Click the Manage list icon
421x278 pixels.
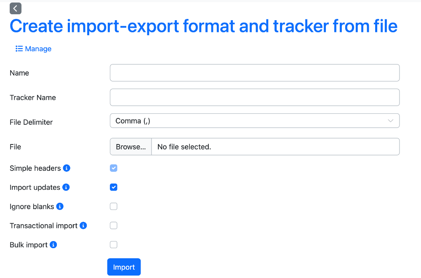(x=19, y=49)
